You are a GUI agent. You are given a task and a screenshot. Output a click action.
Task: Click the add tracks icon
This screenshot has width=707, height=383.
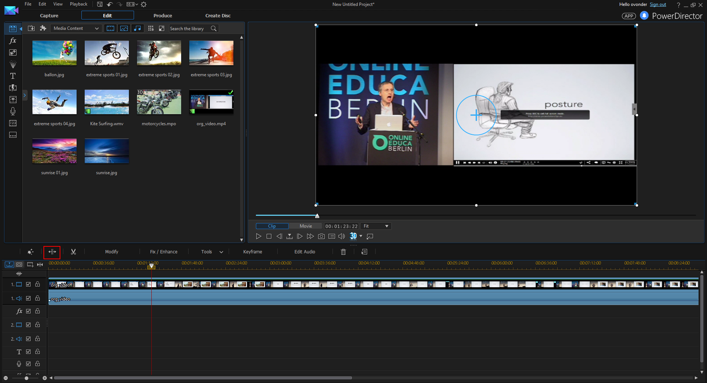tap(30, 264)
